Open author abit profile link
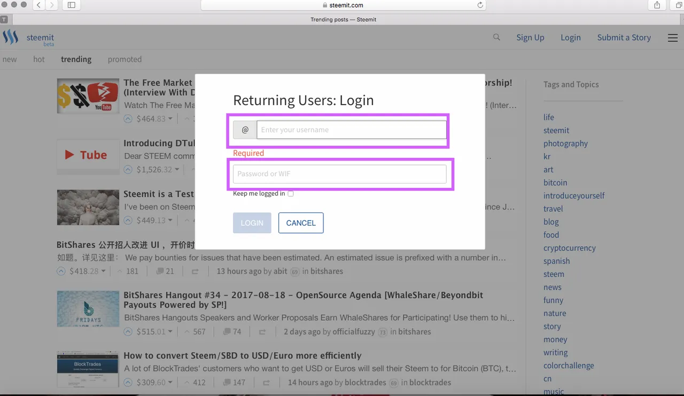Image resolution: width=684 pixels, height=396 pixels. [x=281, y=271]
